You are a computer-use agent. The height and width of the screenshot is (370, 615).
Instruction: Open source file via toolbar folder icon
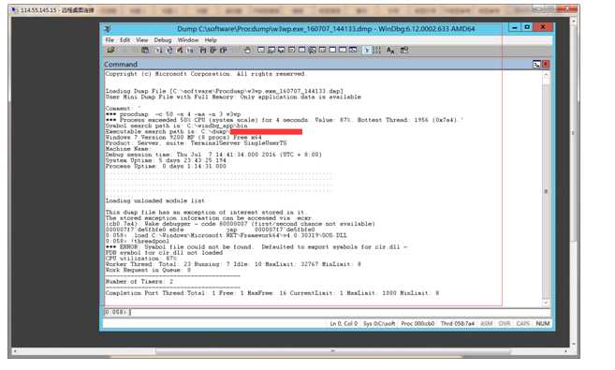coord(110,50)
